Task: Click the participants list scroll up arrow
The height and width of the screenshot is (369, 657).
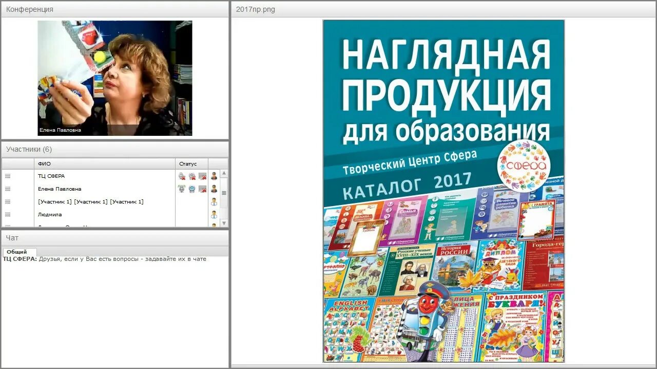Action: tap(224, 174)
